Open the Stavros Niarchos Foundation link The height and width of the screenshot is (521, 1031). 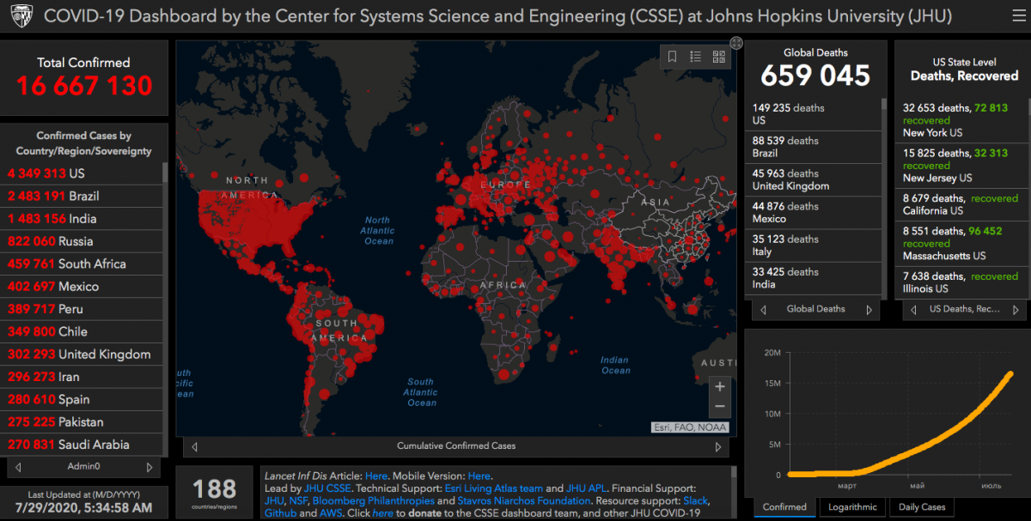(x=525, y=500)
